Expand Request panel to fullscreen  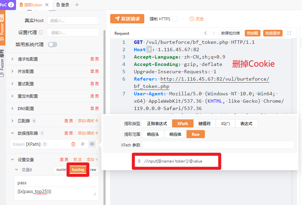290,33
